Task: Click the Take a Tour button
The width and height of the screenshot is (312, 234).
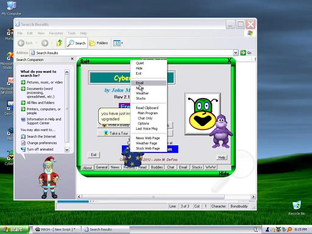Action: (x=114, y=133)
